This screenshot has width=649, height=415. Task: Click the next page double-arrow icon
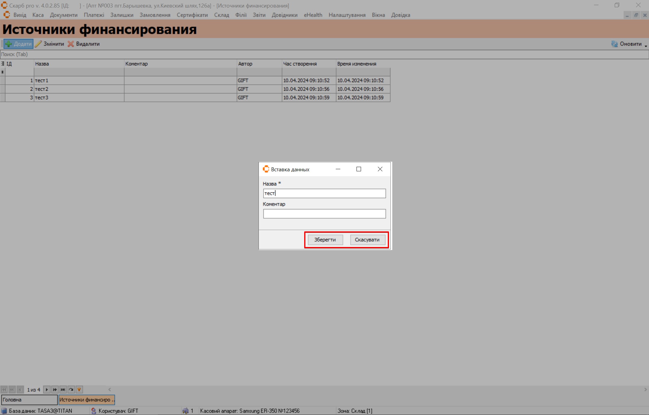tap(55, 389)
